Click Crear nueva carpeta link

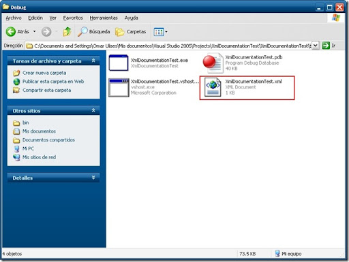point(44,73)
